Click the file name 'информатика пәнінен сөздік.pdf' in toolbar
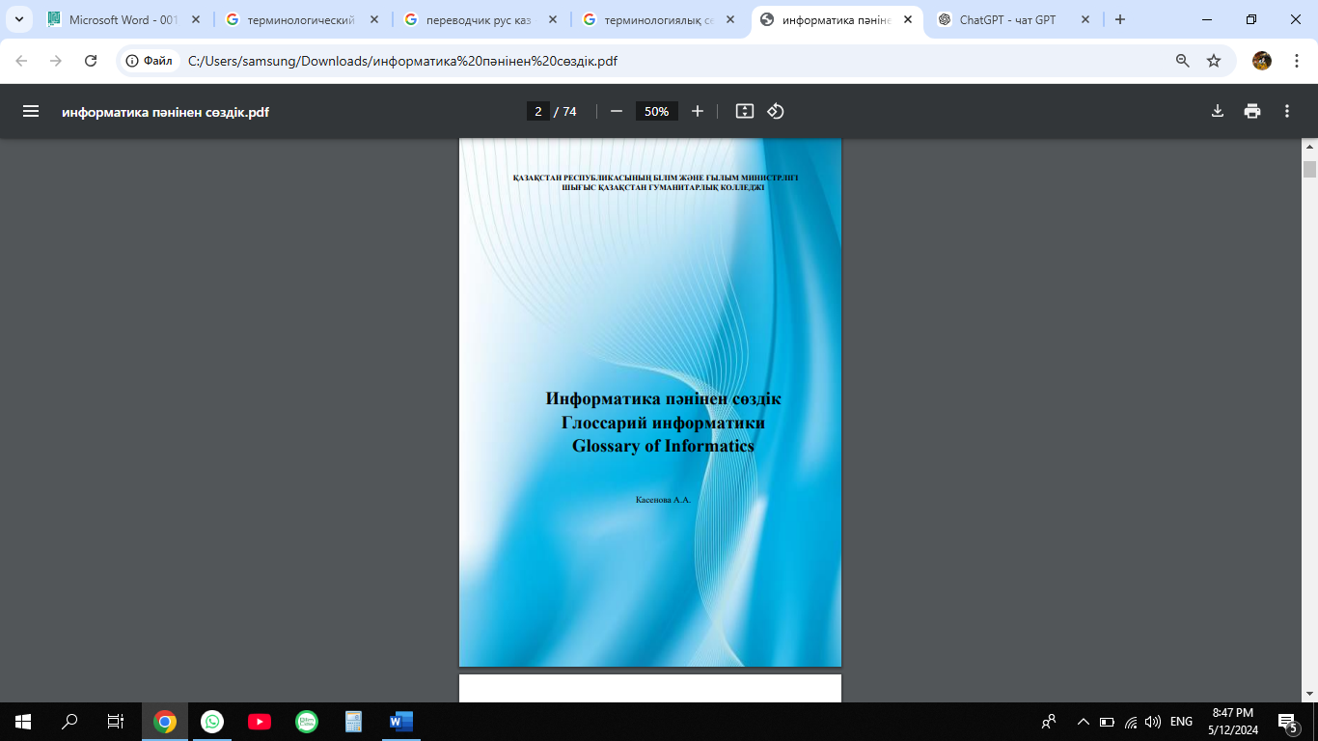1318x741 pixels. pos(165,112)
